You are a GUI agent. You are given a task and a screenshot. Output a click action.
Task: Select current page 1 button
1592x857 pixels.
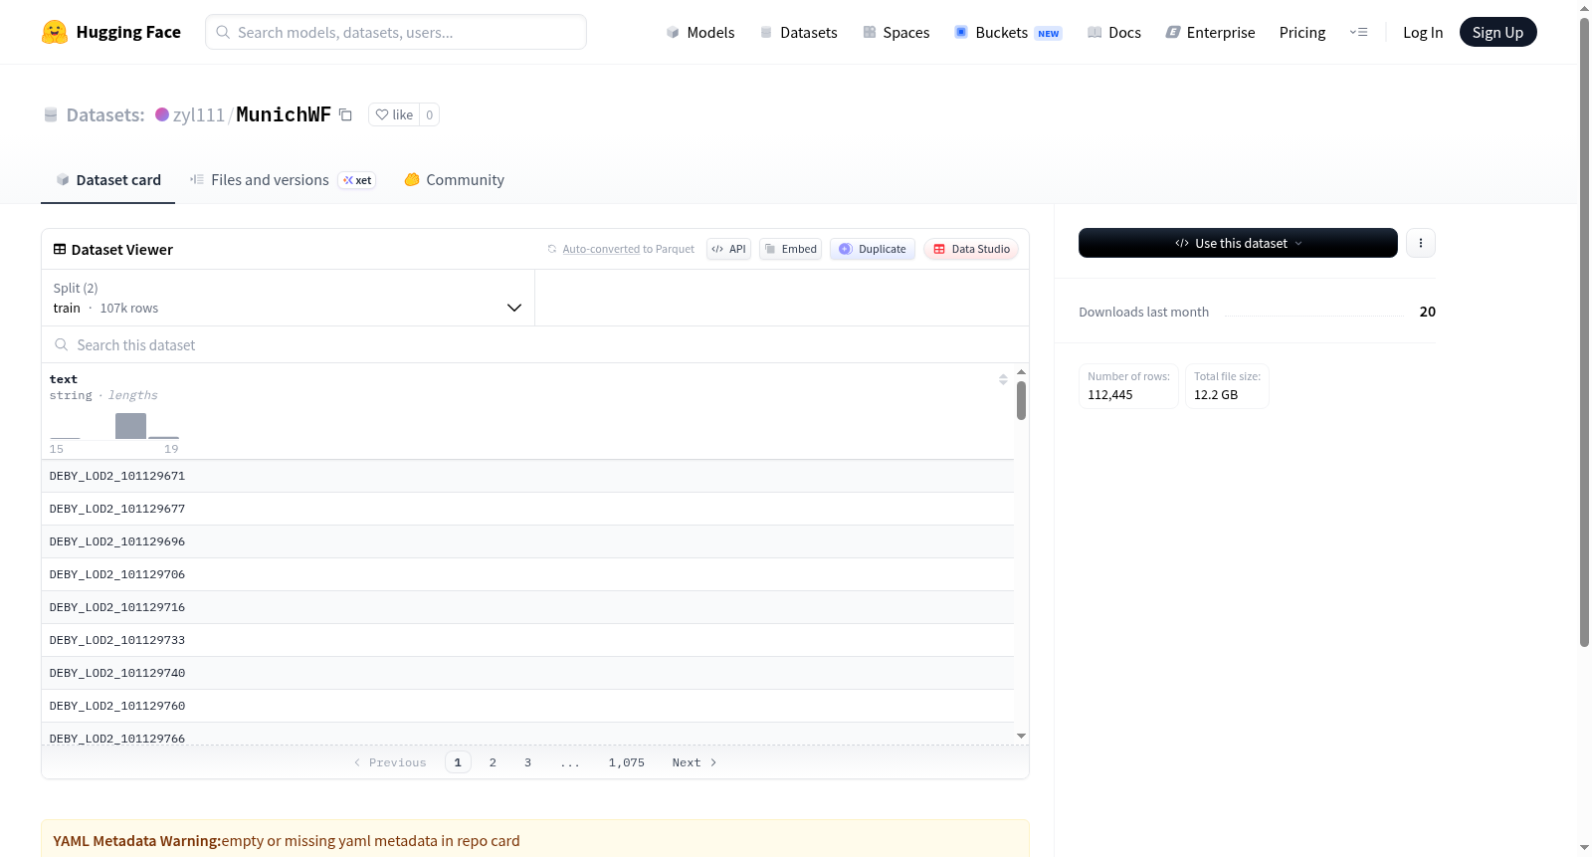pyautogui.click(x=458, y=762)
